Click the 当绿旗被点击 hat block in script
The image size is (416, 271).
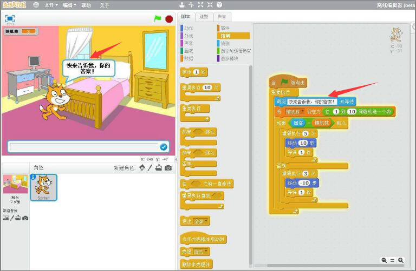[x=288, y=82]
